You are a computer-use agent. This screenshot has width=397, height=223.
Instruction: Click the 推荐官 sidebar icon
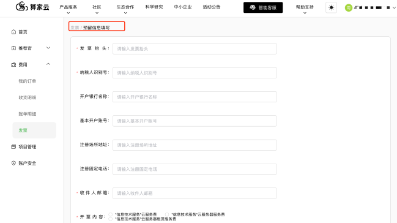tap(13, 48)
